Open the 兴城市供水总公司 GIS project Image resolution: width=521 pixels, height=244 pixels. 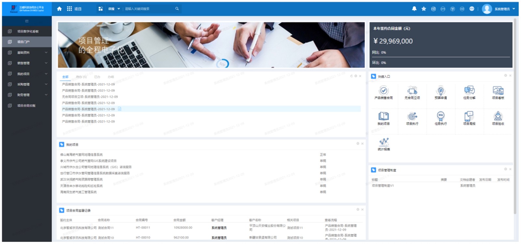tap(96, 167)
